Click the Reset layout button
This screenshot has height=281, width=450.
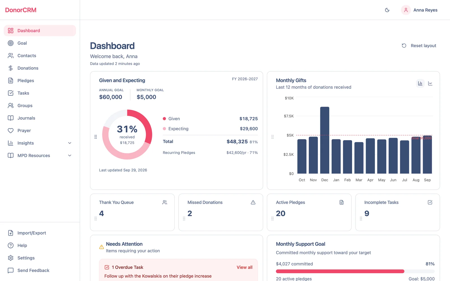[x=419, y=46]
